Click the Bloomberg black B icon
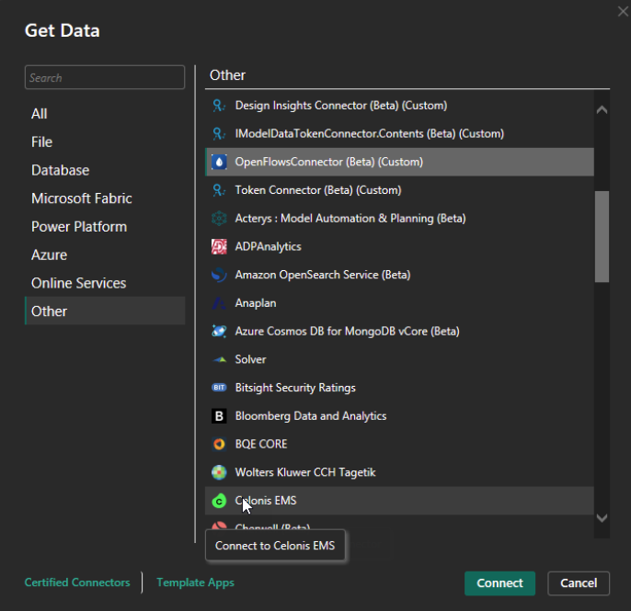This screenshot has width=631, height=611. [x=219, y=416]
